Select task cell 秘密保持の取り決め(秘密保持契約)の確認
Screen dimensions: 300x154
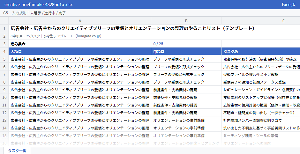(261, 59)
